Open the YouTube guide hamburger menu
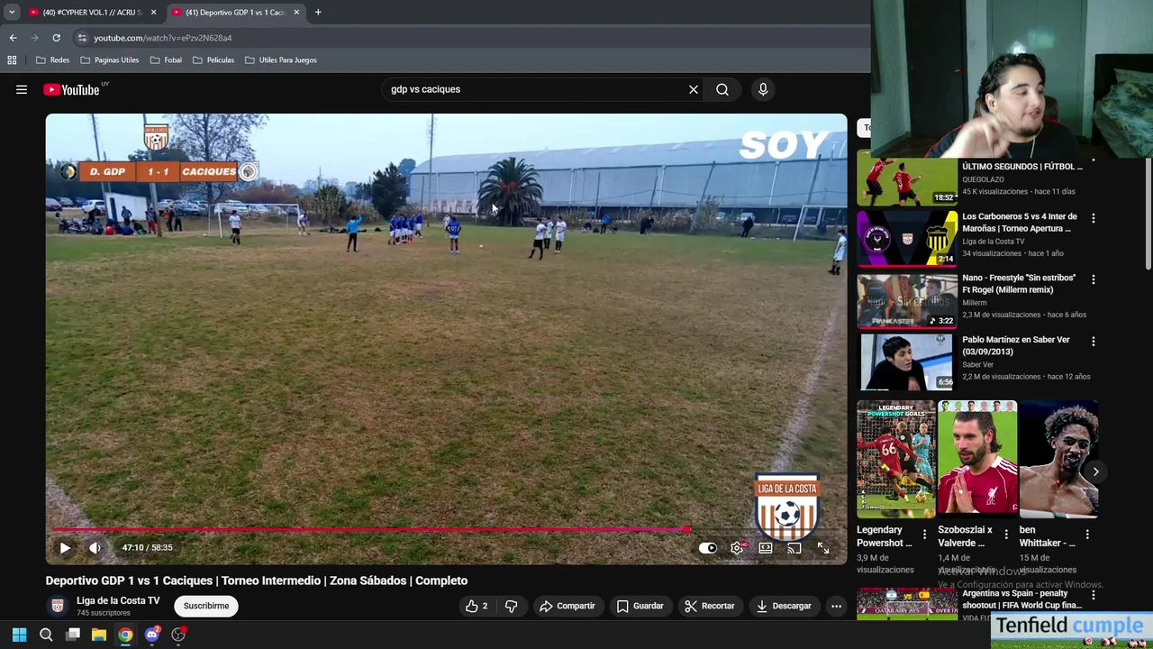Screen dimensions: 1153x649 22,89
